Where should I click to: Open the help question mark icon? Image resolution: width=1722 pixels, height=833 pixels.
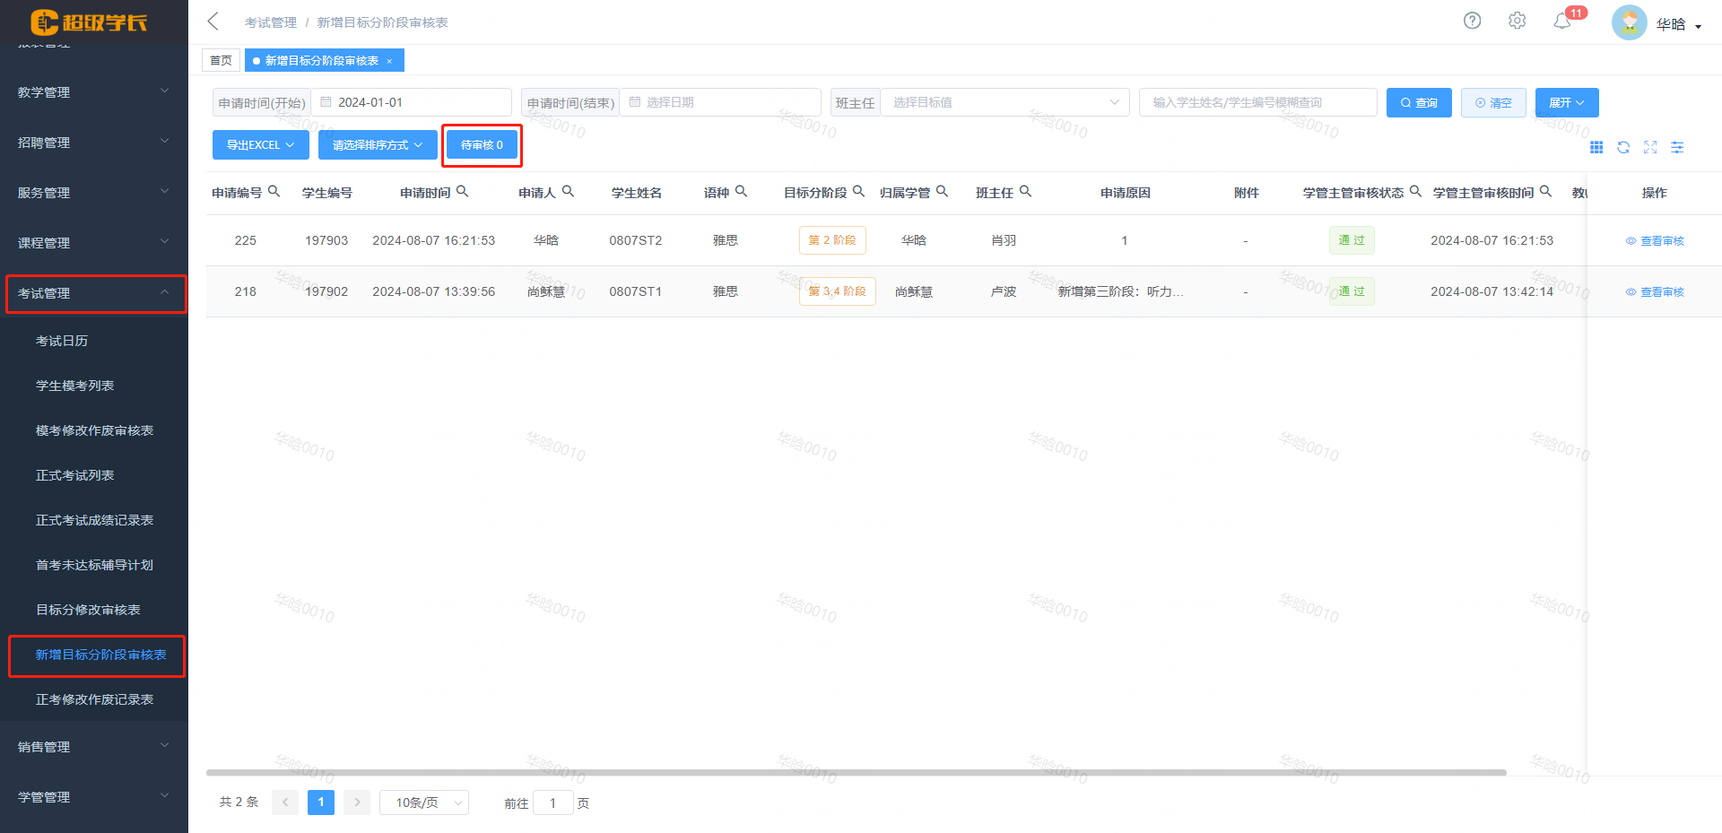tap(1472, 20)
